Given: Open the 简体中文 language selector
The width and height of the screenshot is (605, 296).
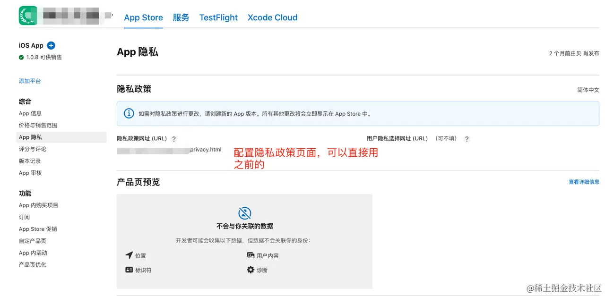Looking at the screenshot, I should pyautogui.click(x=588, y=90).
